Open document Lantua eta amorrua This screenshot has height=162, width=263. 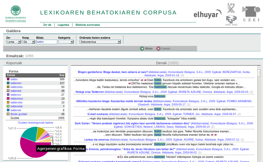tap(97, 140)
